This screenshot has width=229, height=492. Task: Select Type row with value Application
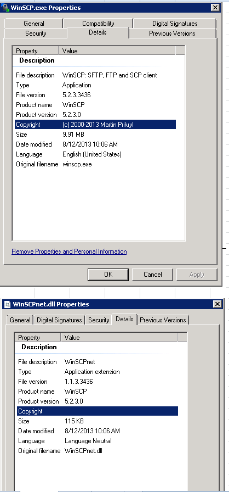click(95, 85)
